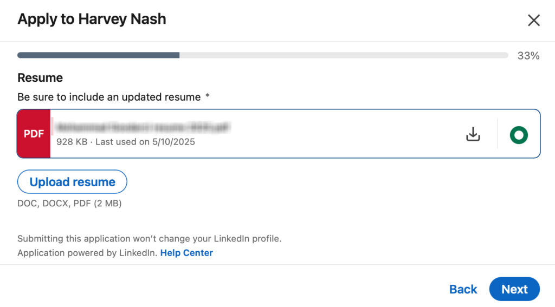The height and width of the screenshot is (307, 555).
Task: Click the 'Submitting this application' notice text
Action: [150, 239]
